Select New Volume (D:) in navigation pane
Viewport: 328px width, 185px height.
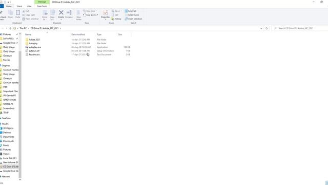10,162
